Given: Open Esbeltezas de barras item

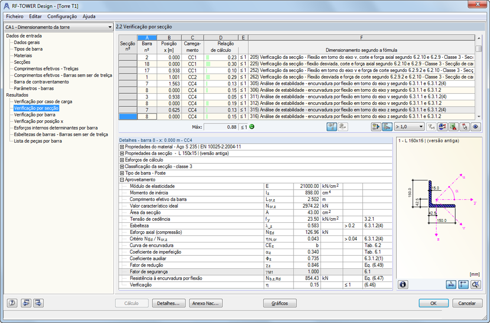Looking at the screenshot, I should tap(61, 134).
